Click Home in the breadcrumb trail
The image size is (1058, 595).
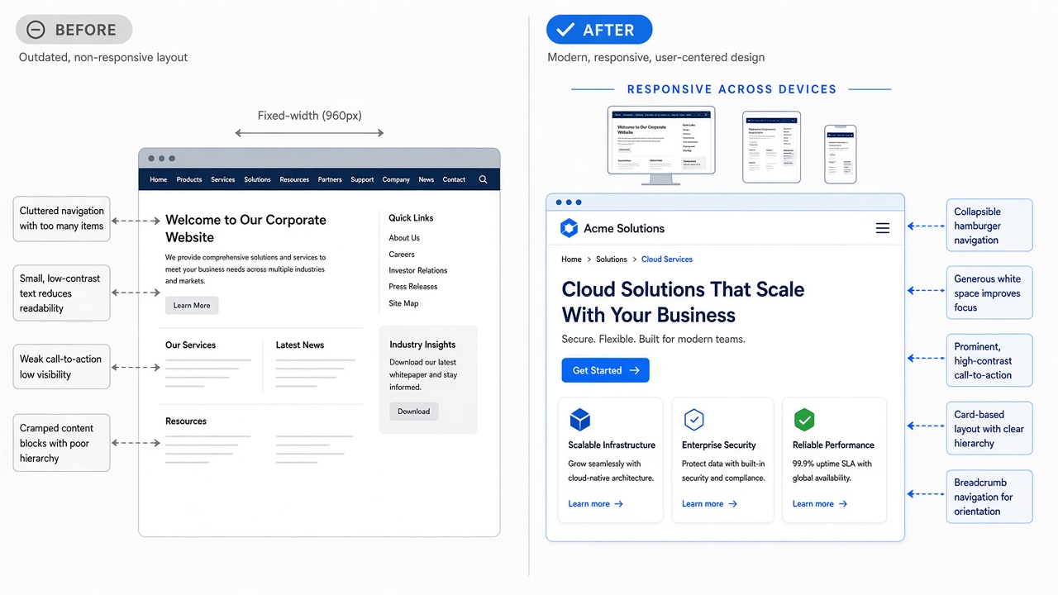(x=571, y=259)
